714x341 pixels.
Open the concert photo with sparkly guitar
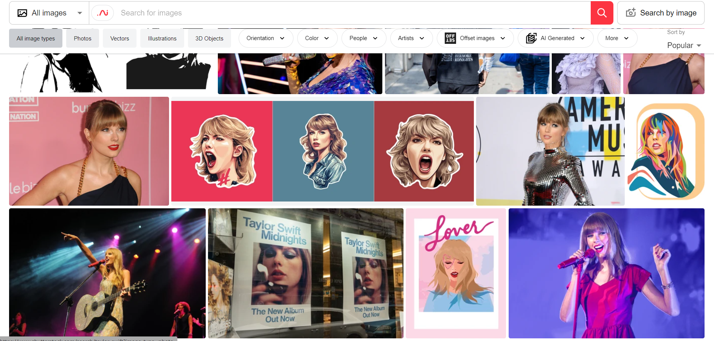107,273
